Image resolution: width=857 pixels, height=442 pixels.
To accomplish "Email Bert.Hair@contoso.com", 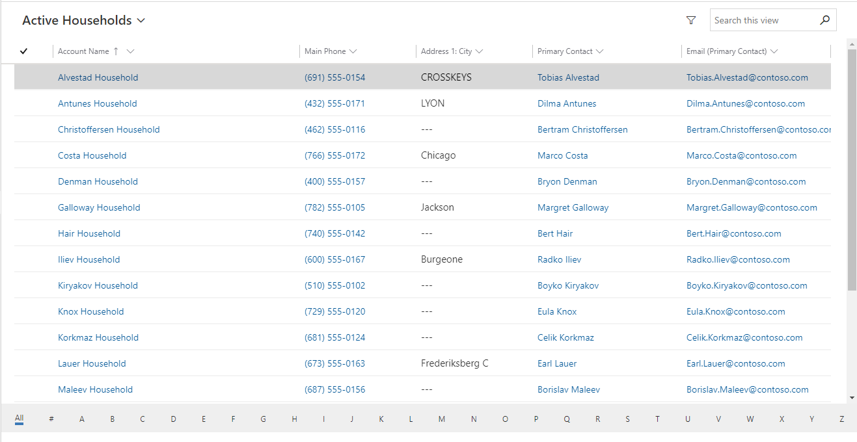I will (x=734, y=233).
